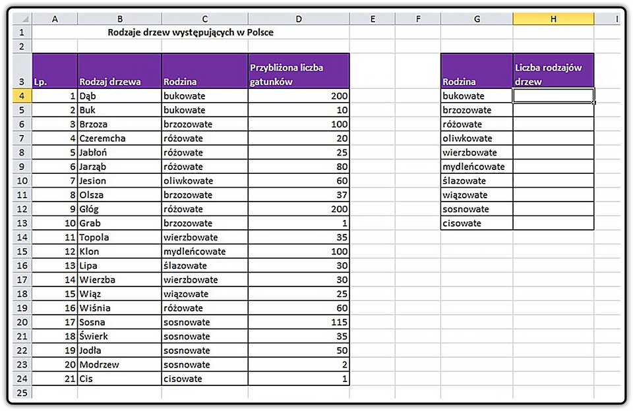Select the purple 'Lp.' header cell
This screenshot has height=411, width=633.
coord(55,71)
